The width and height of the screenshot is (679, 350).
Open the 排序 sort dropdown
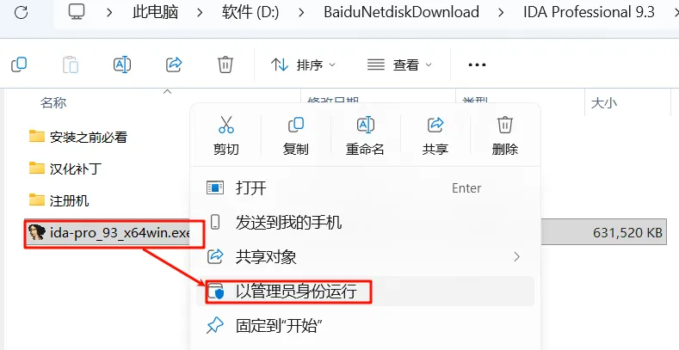tap(303, 64)
